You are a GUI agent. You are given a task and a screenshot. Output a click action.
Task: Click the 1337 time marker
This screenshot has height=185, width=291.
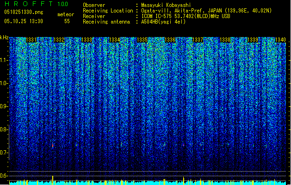click(x=198, y=40)
